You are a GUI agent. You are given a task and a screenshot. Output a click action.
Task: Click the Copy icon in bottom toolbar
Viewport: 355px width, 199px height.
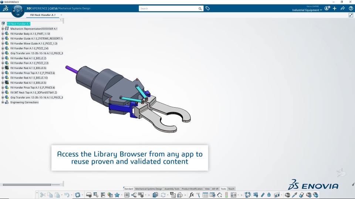point(50,195)
